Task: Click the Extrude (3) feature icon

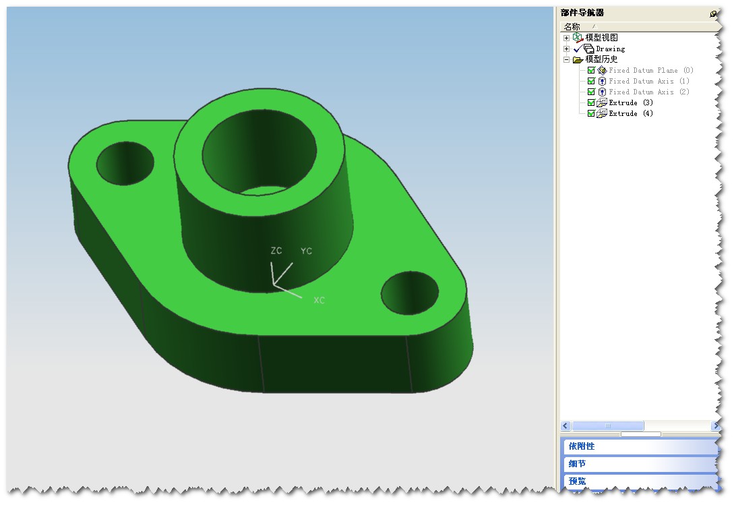Action: click(x=602, y=102)
